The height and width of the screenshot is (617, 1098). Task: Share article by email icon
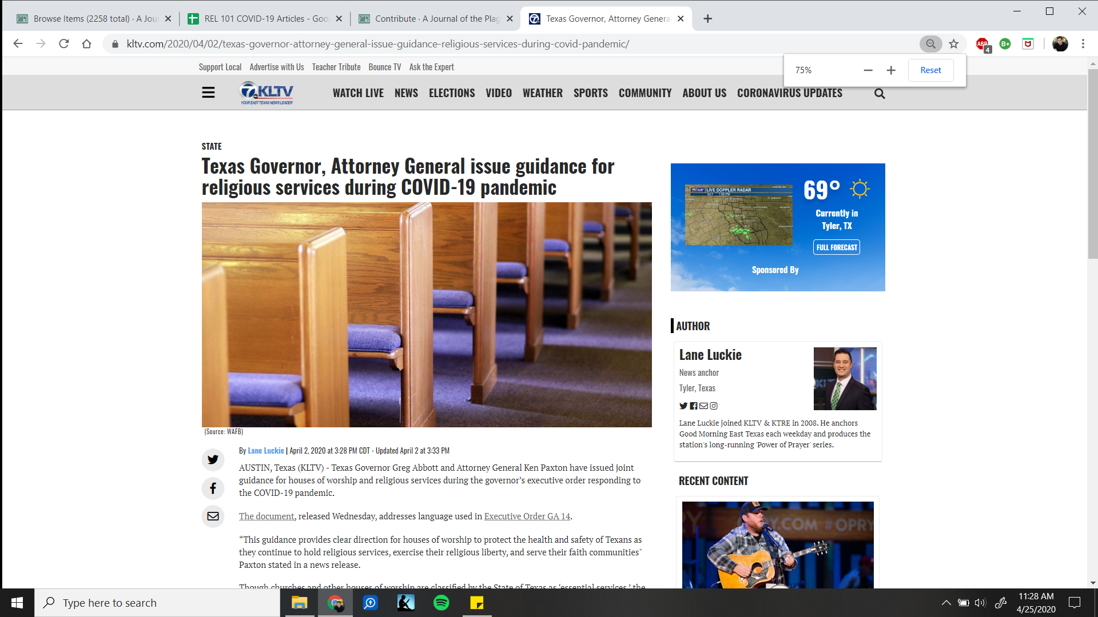pos(213,516)
